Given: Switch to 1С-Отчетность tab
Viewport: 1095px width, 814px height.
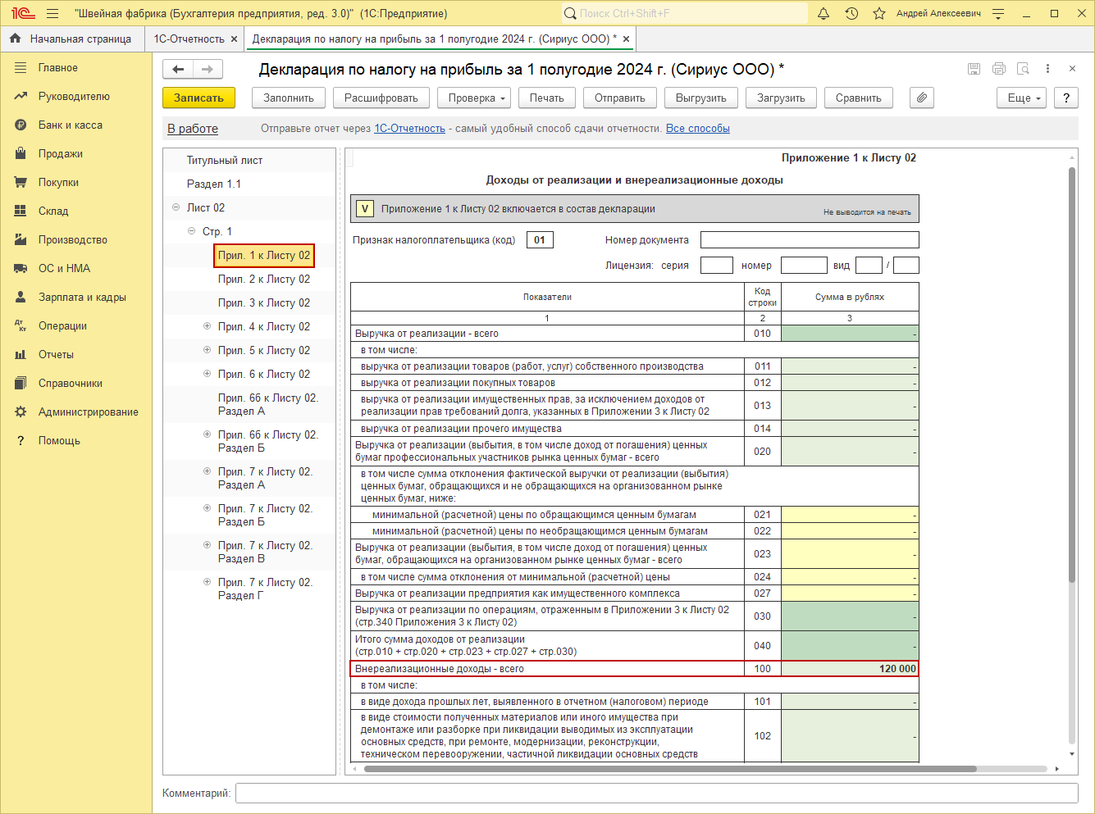Looking at the screenshot, I should [x=189, y=39].
